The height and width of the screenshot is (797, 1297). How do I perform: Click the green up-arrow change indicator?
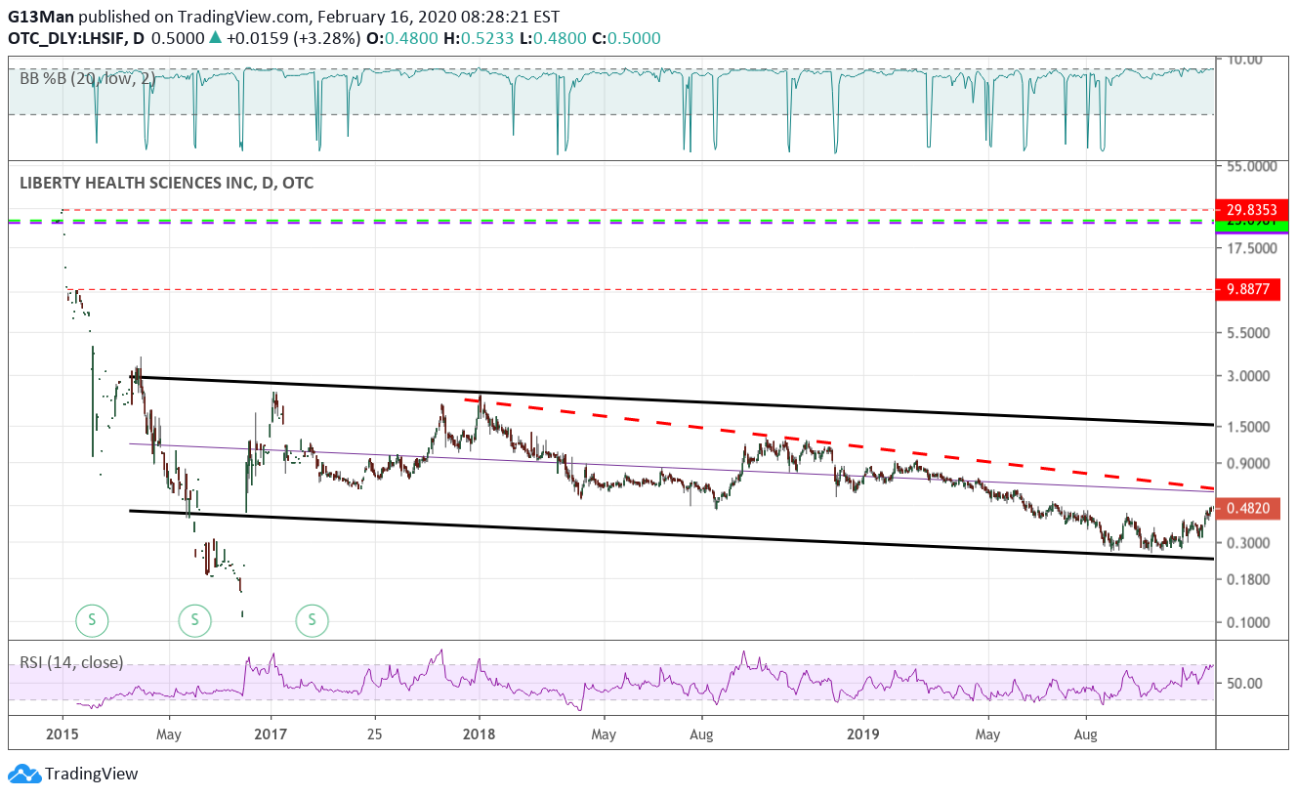coord(216,38)
